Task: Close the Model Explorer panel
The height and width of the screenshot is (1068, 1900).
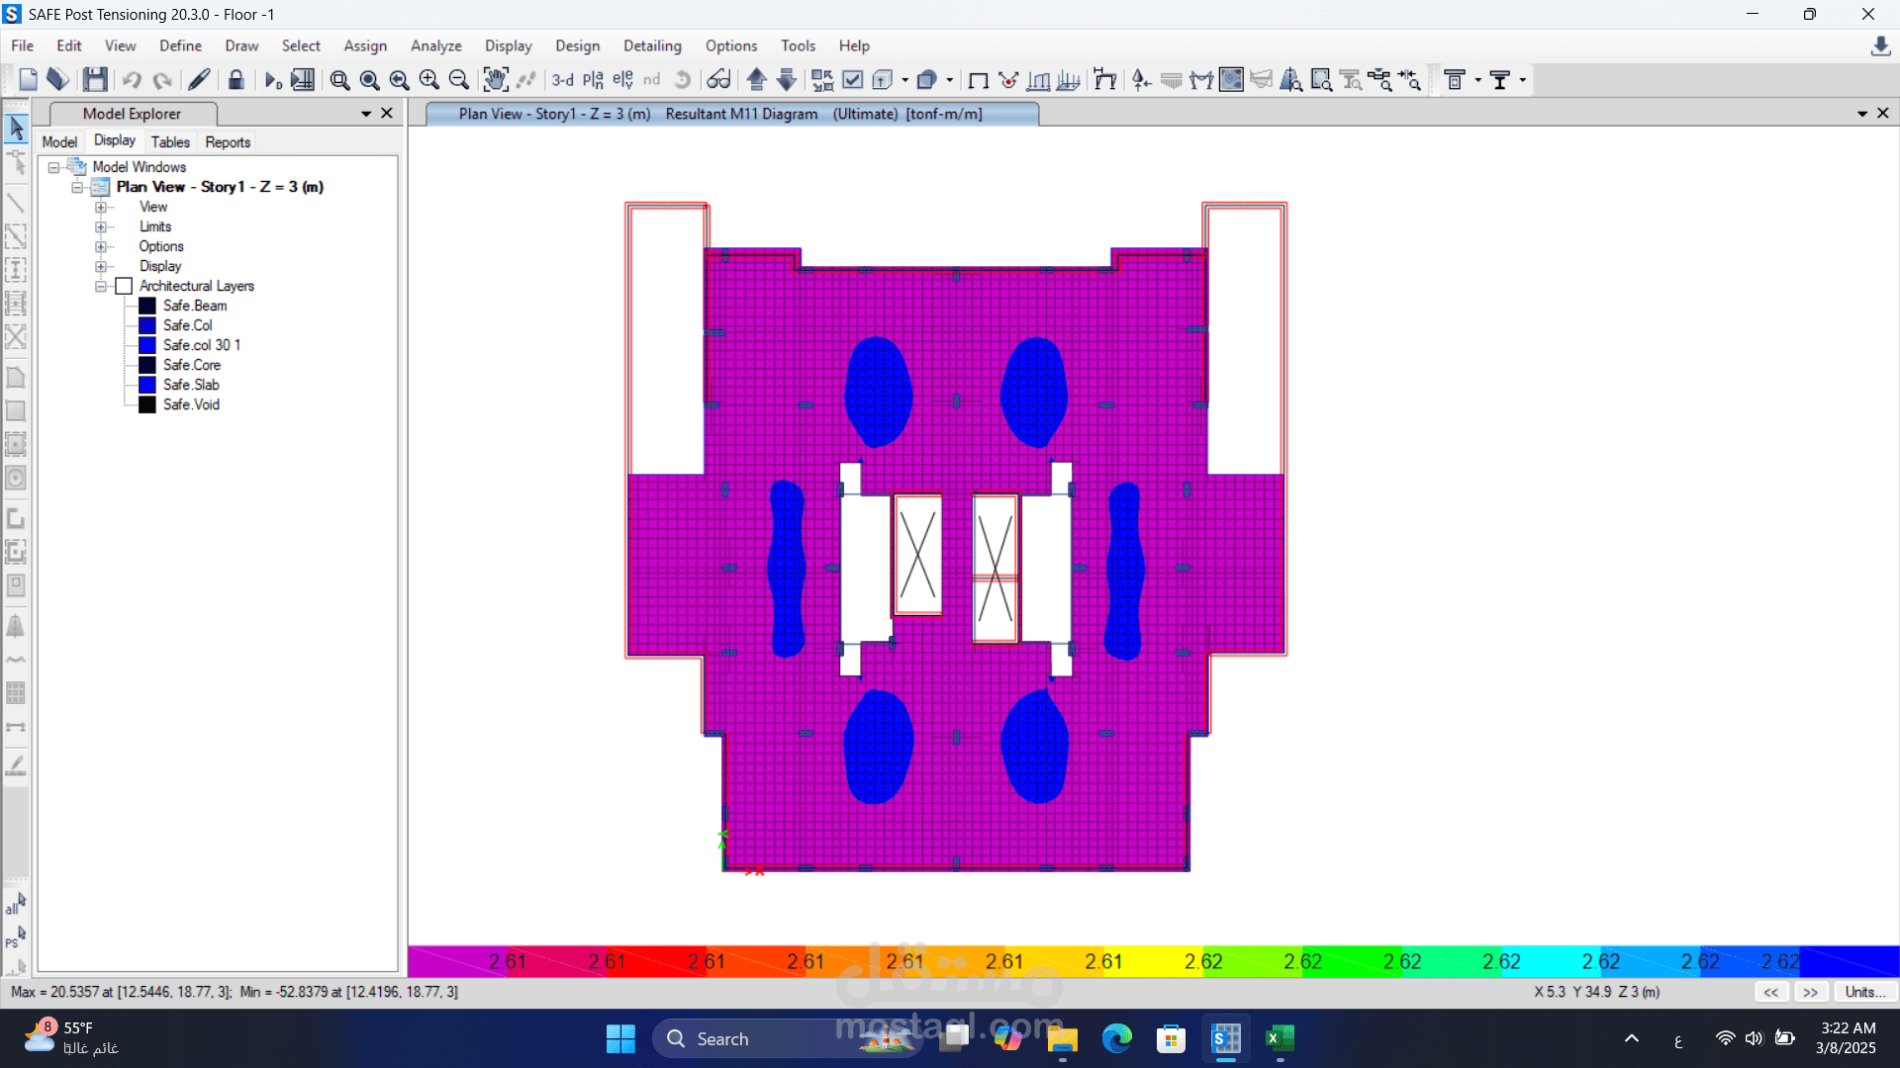Action: coord(387,114)
